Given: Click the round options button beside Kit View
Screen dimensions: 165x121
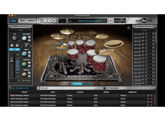Looking at the screenshot, I should tap(69, 84).
